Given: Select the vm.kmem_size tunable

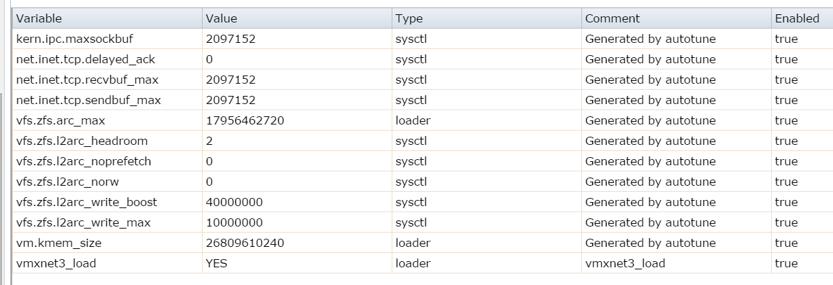Looking at the screenshot, I should pos(58,243).
